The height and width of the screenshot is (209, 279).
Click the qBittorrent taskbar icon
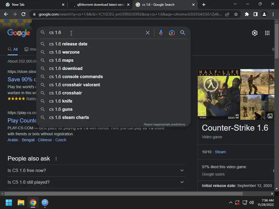[45, 202]
